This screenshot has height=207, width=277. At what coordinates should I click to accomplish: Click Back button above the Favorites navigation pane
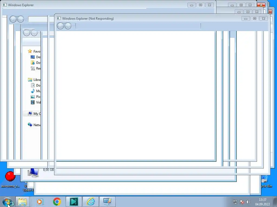[27, 33]
